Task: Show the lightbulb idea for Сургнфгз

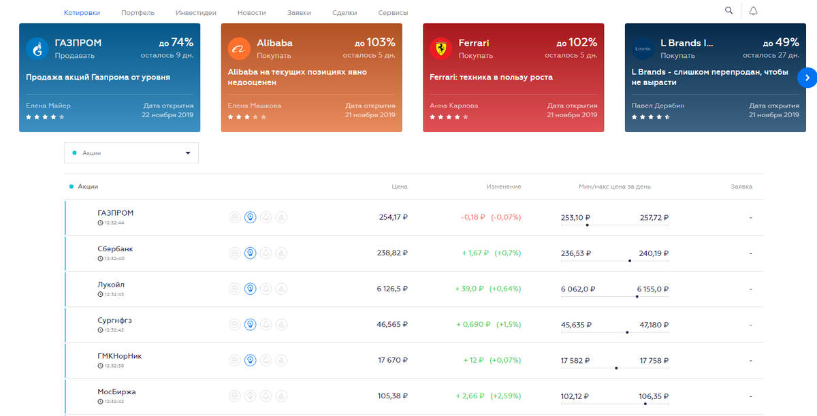Action: pyautogui.click(x=250, y=324)
